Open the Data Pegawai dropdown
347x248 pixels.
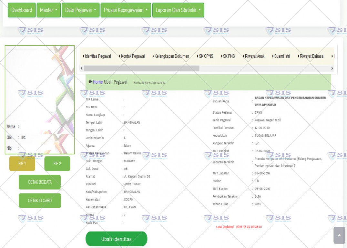pyautogui.click(x=81, y=10)
